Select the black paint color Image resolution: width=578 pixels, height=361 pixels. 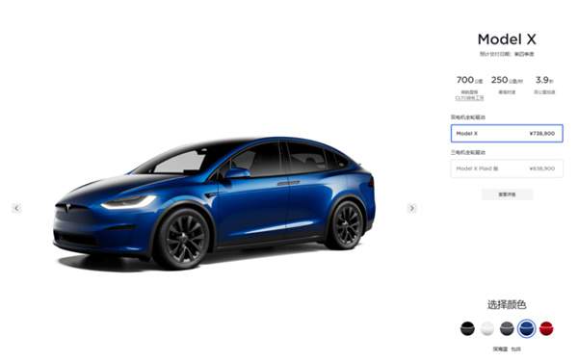tap(467, 328)
